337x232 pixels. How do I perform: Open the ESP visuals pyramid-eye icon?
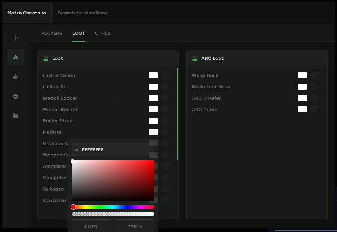pos(15,57)
